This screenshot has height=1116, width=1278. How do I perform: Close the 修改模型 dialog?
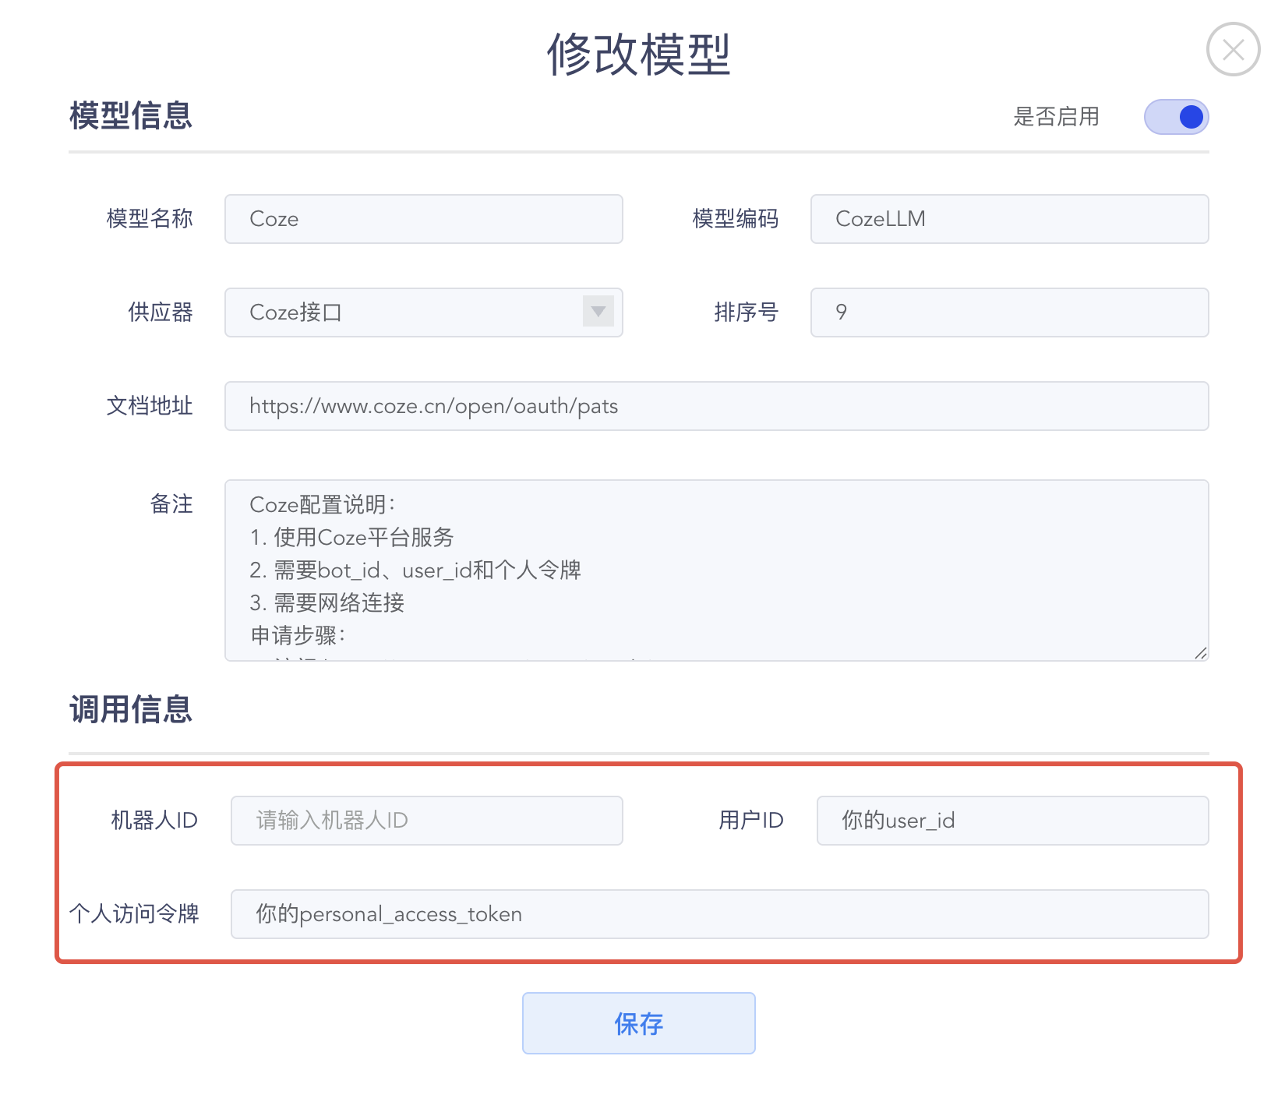(x=1233, y=50)
